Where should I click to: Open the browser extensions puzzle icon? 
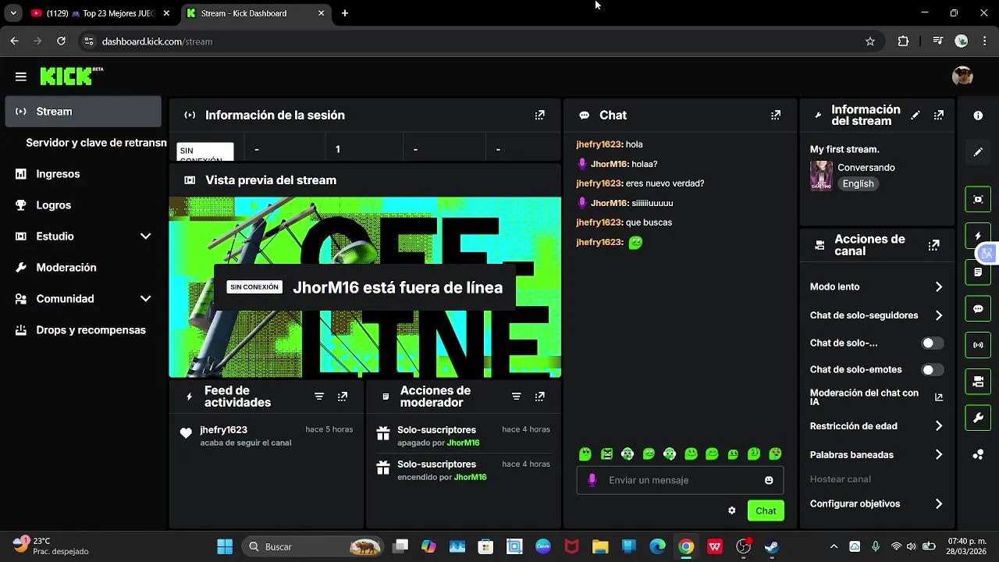tap(903, 41)
